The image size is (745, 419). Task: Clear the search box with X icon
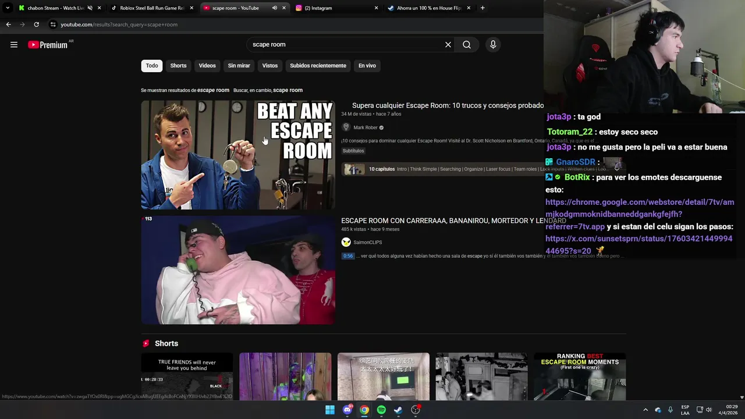click(448, 45)
